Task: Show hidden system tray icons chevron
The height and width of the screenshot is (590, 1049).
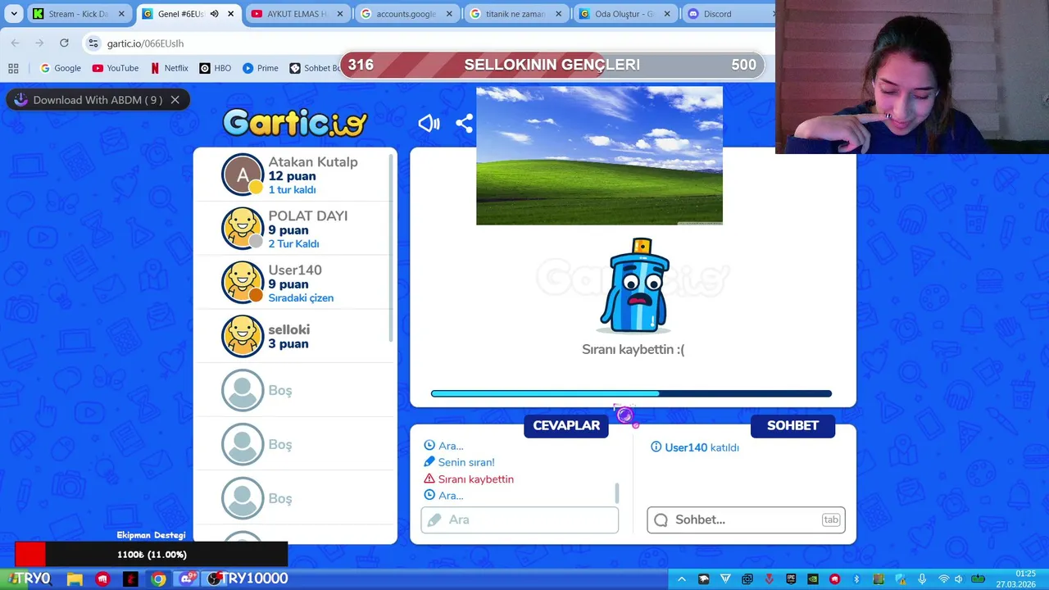Action: (682, 579)
